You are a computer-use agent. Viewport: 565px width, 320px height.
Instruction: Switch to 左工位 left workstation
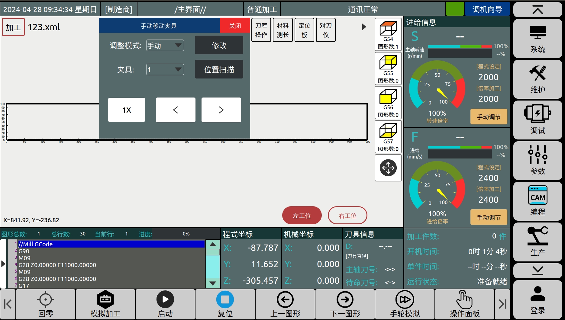tap(302, 216)
